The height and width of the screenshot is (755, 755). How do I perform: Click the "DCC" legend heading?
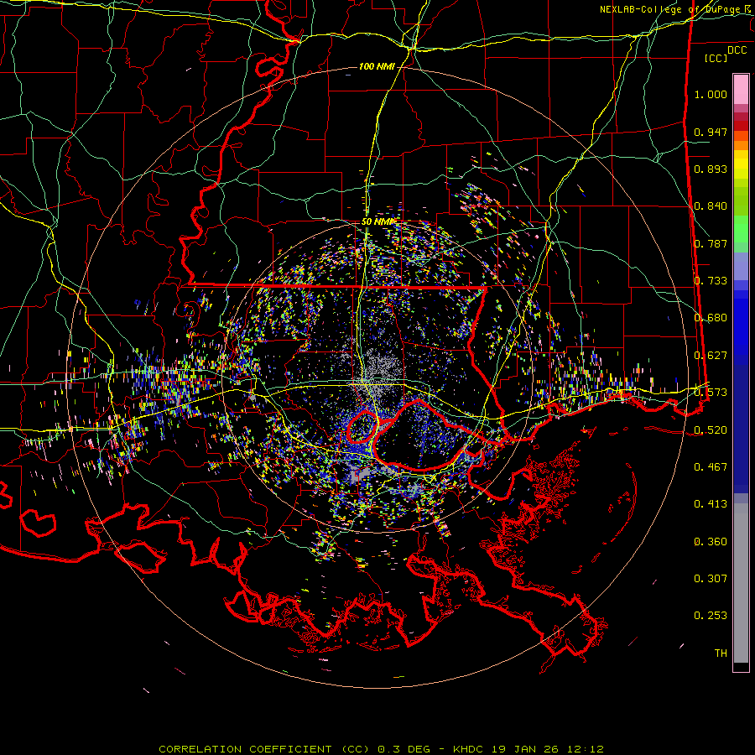tap(737, 50)
